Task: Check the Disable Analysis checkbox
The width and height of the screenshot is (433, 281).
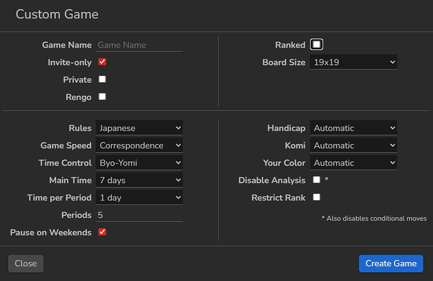Action: pos(316,180)
